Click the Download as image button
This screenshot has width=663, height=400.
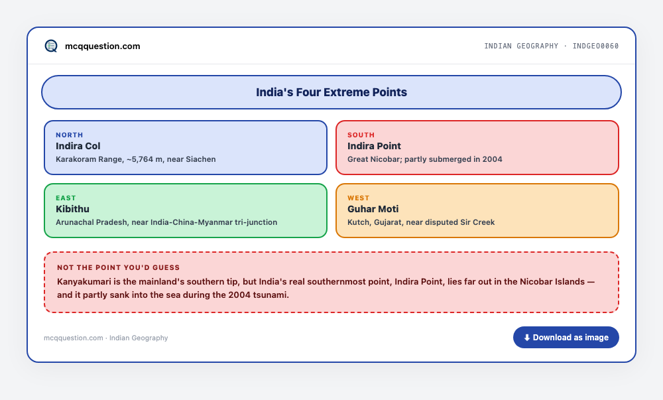coord(566,338)
